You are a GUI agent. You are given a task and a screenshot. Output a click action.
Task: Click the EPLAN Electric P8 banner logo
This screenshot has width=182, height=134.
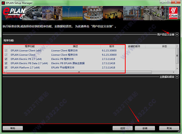tap(14, 13)
